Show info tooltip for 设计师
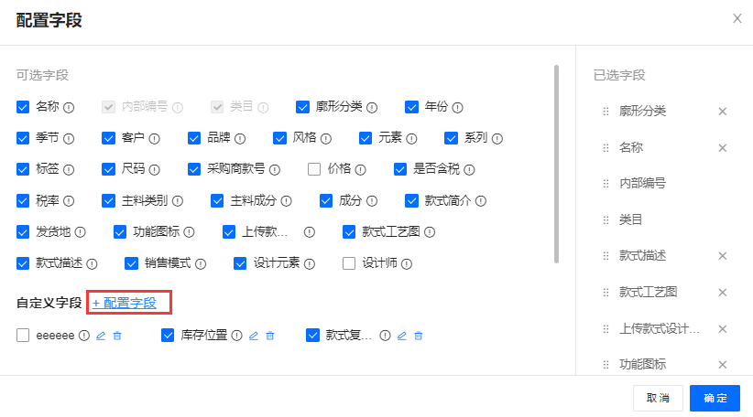This screenshot has height=417, width=753. coord(406,263)
